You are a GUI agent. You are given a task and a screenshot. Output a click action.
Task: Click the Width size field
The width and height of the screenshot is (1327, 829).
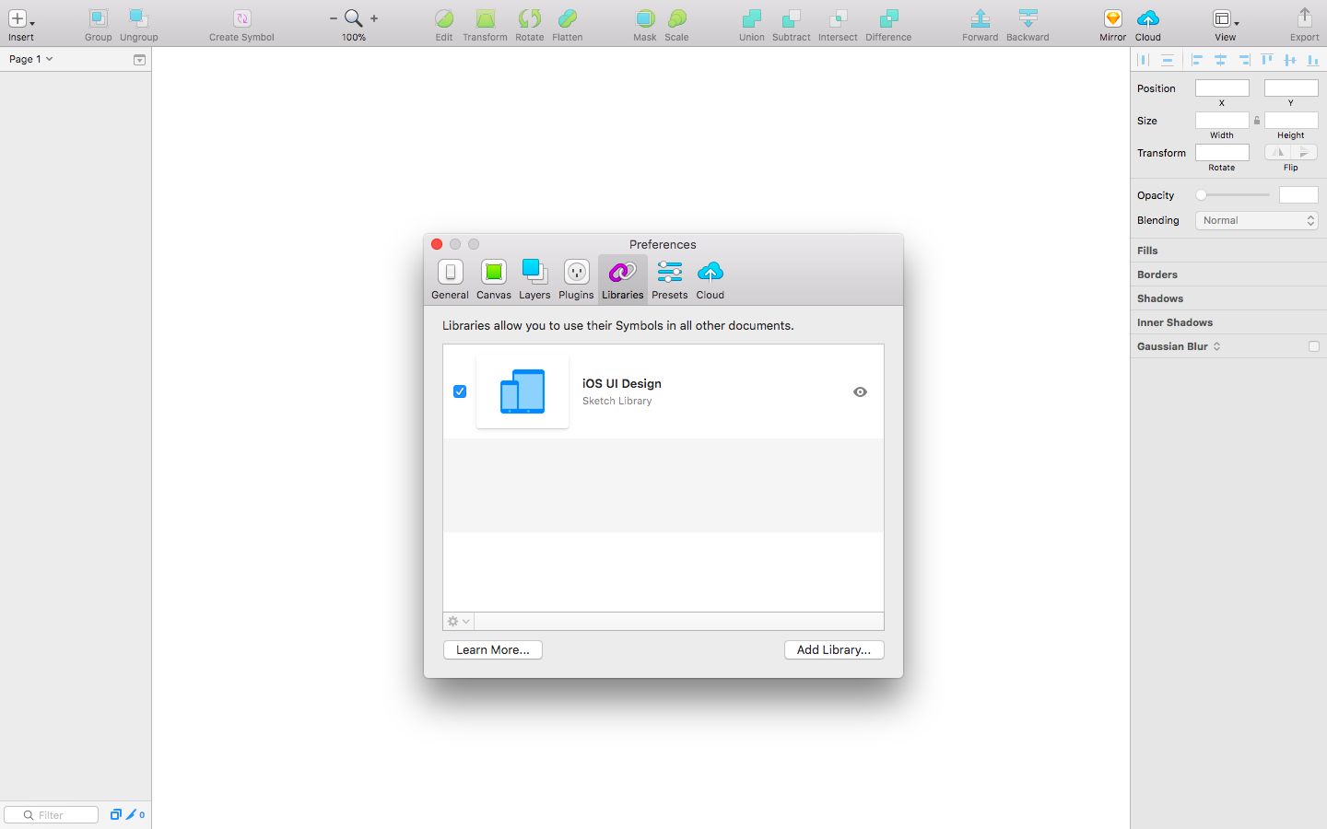click(1222, 121)
